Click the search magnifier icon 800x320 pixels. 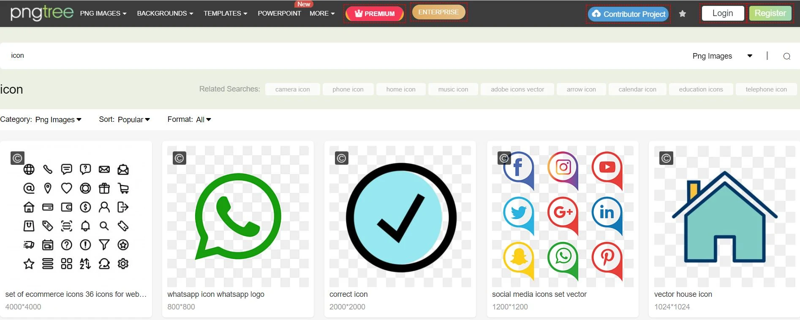(x=786, y=56)
